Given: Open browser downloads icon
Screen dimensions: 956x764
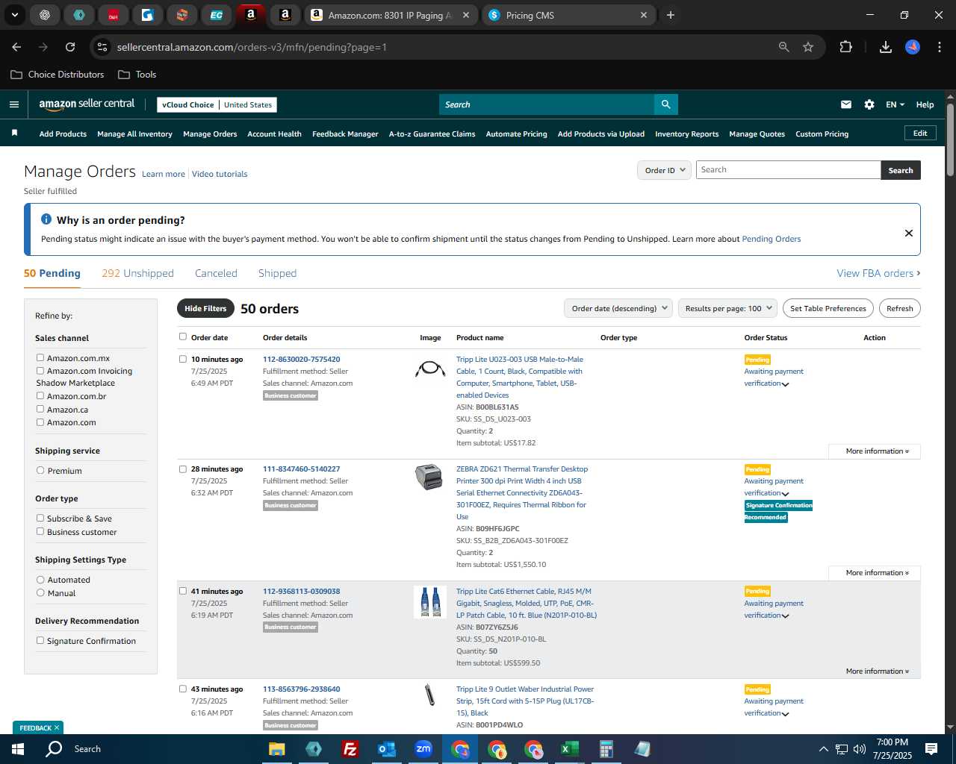Looking at the screenshot, I should (x=886, y=47).
